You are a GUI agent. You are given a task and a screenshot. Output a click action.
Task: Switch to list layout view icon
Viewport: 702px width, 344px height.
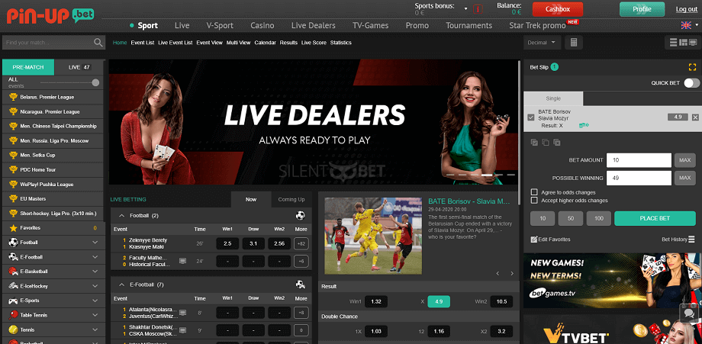point(673,43)
